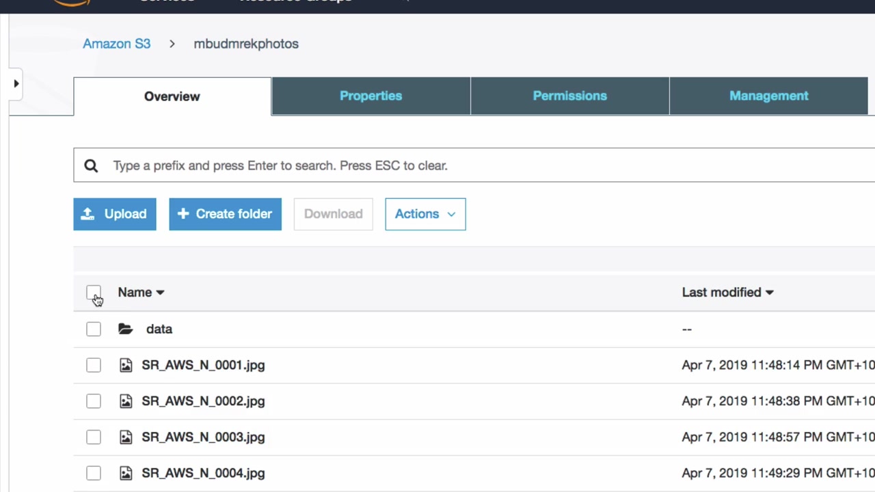Go to the Management tab
The width and height of the screenshot is (875, 492).
pos(768,96)
